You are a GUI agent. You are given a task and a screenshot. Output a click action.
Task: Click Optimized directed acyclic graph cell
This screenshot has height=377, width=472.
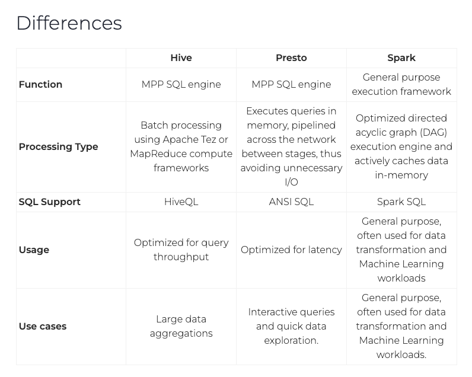tap(401, 147)
